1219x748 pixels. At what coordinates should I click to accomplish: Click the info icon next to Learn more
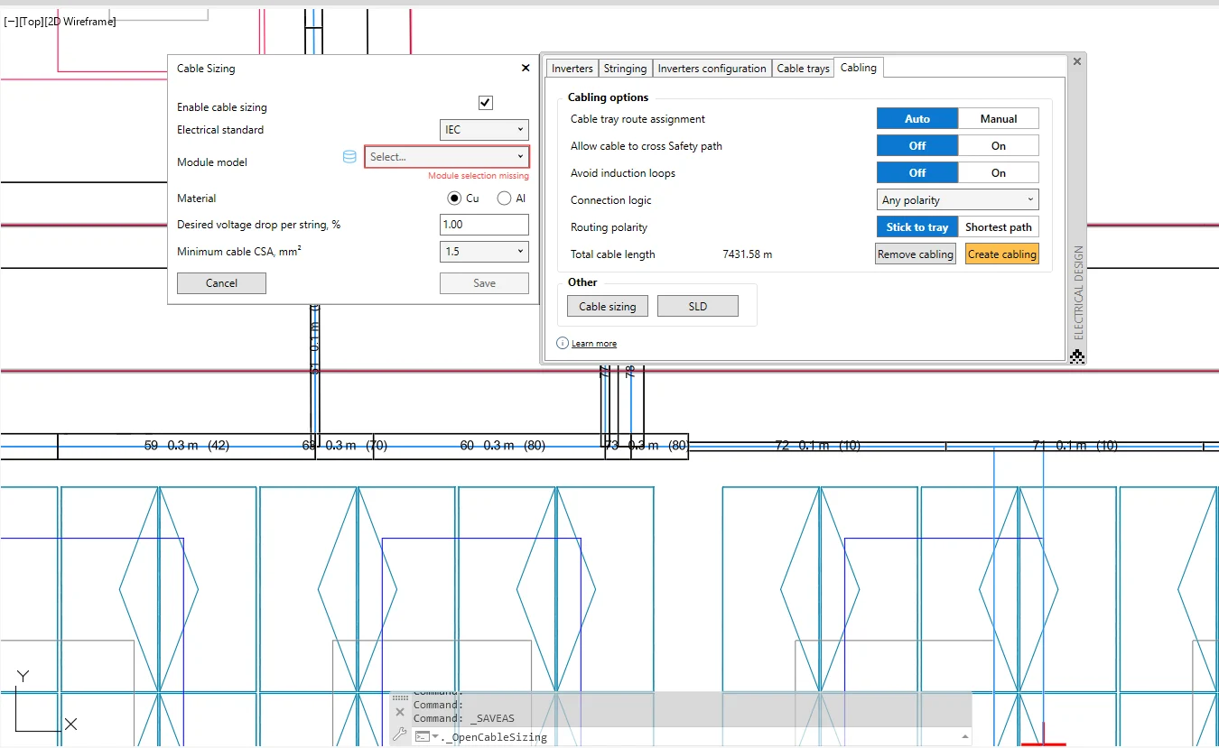click(563, 343)
